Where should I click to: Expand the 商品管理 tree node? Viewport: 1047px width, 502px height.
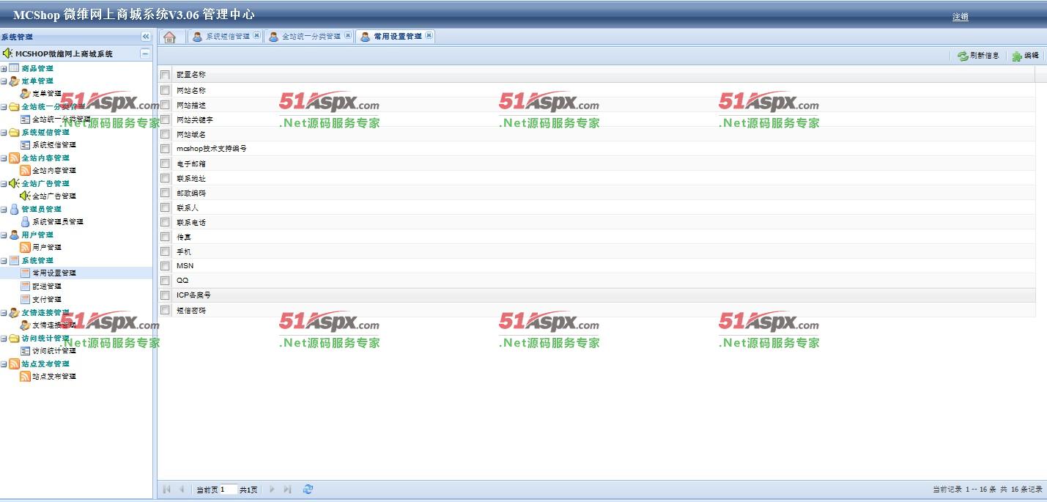click(x=4, y=69)
